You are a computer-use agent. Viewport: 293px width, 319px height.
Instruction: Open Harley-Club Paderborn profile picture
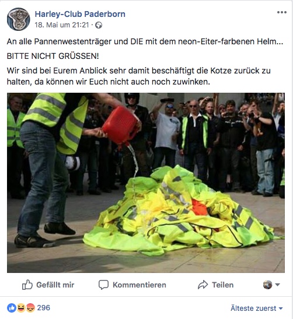[x=18, y=19]
